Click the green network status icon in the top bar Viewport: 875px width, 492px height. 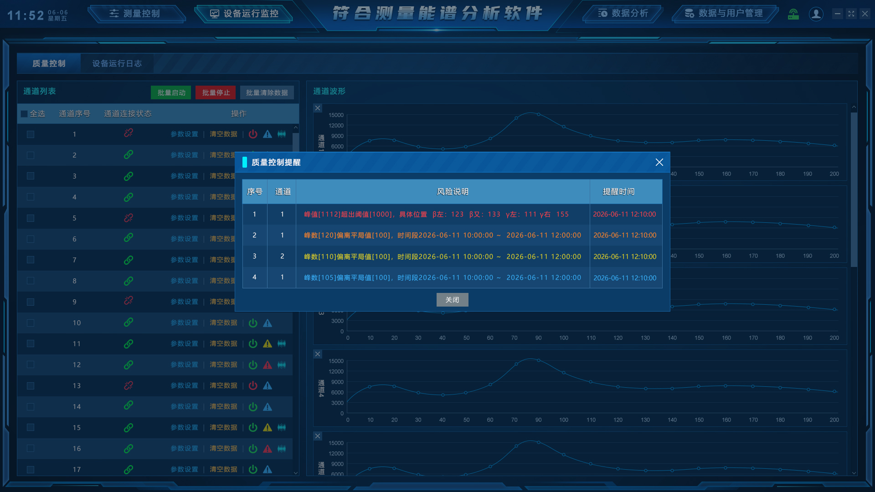coord(793,14)
